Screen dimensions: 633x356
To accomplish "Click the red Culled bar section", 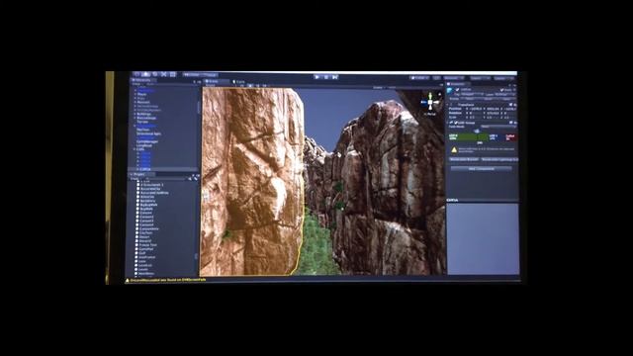I will point(510,137).
